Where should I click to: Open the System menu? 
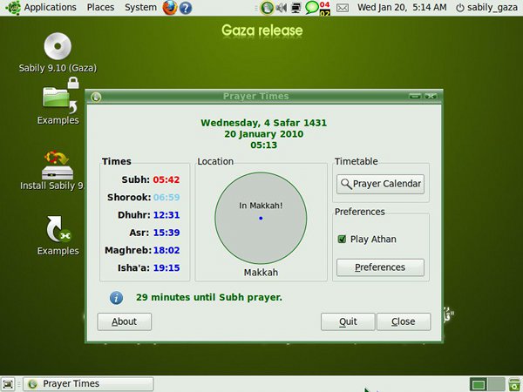pyautogui.click(x=140, y=7)
